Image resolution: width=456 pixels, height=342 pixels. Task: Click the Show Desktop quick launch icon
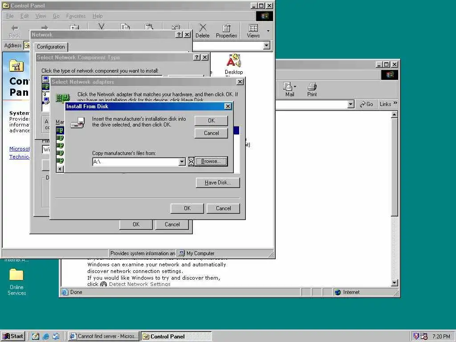(x=36, y=336)
